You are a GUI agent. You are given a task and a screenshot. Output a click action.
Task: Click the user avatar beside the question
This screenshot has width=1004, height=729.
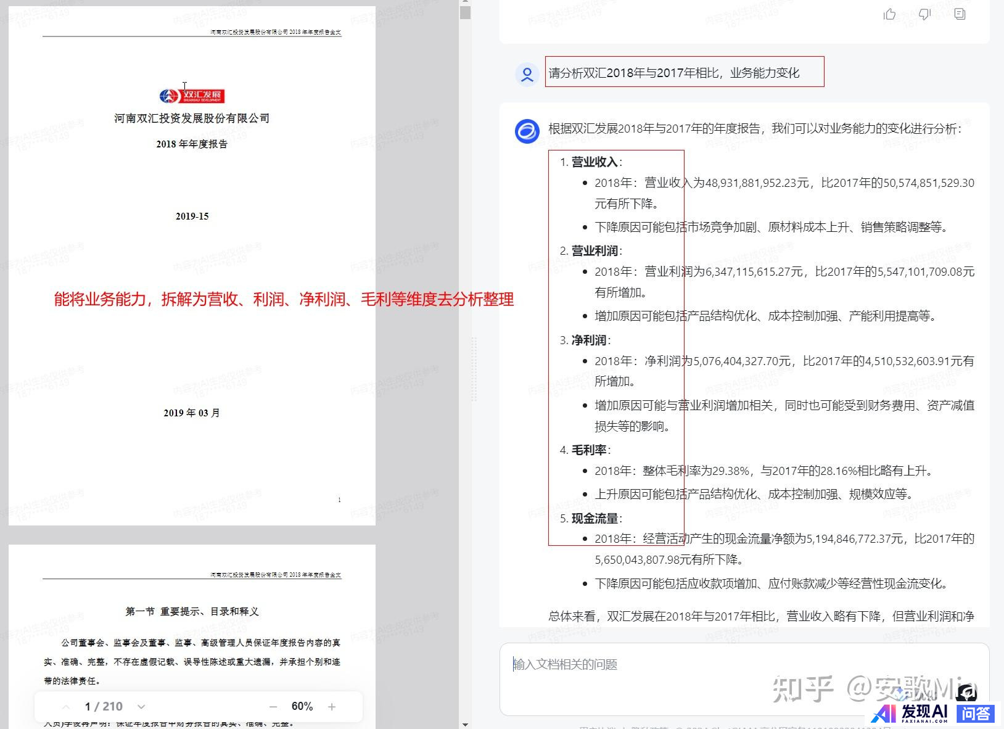coord(527,74)
